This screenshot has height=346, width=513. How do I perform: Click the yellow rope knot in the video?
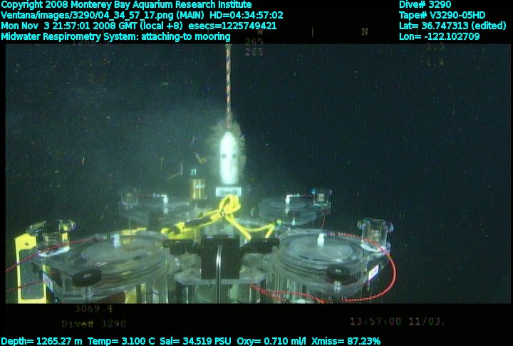229,205
